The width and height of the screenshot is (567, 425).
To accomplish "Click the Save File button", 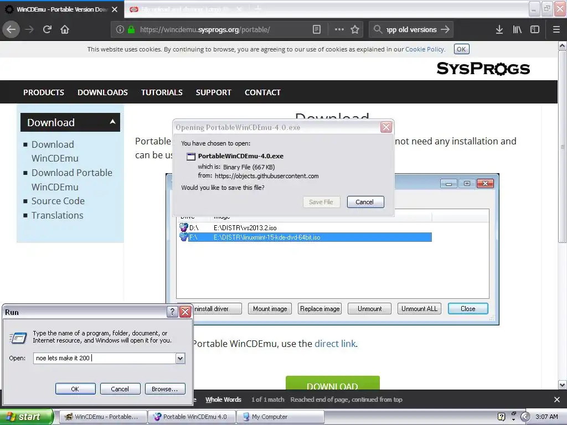I will [321, 201].
